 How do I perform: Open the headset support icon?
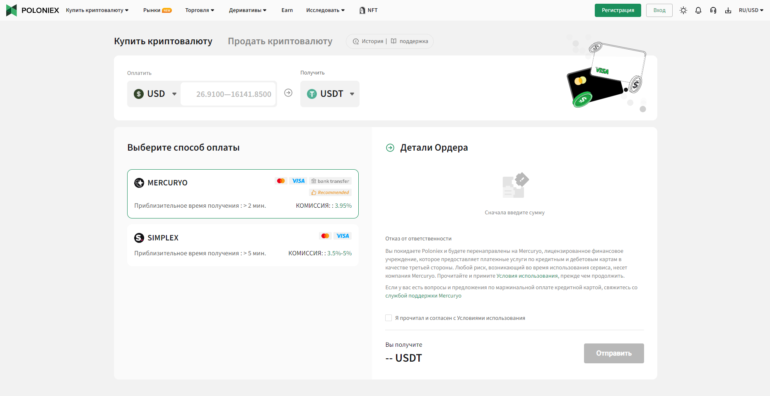click(x=713, y=10)
